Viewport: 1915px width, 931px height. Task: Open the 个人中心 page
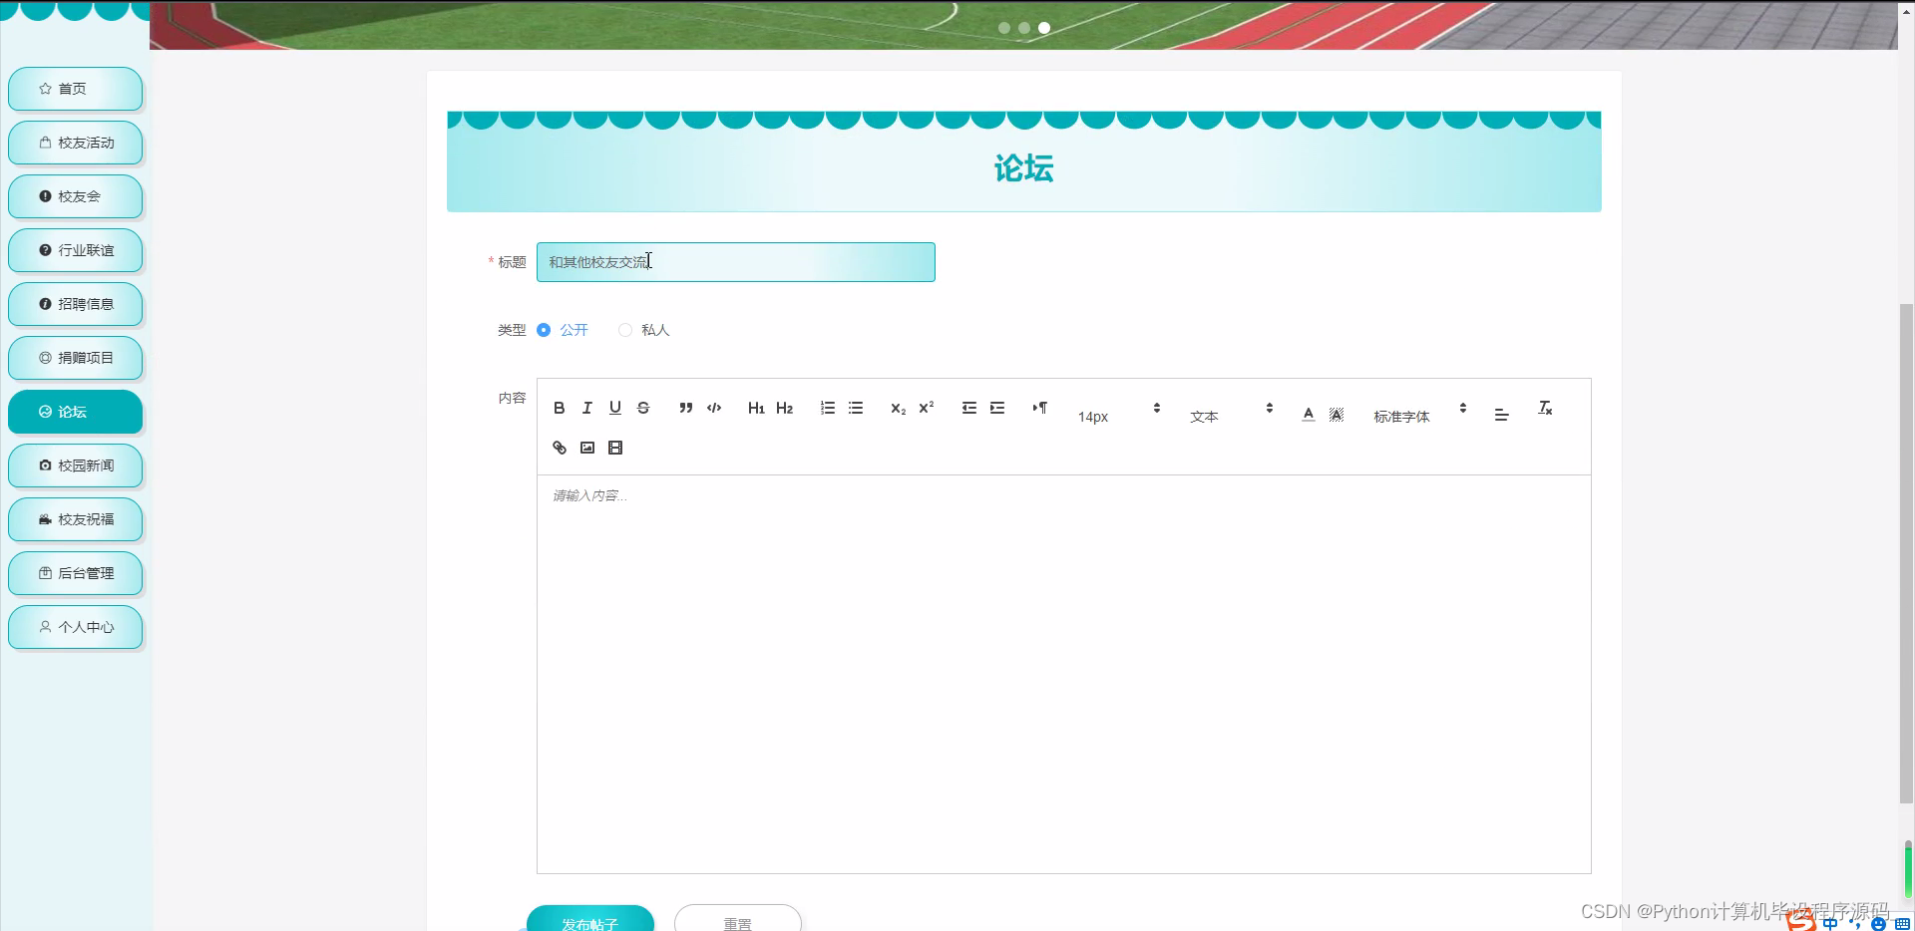click(75, 627)
